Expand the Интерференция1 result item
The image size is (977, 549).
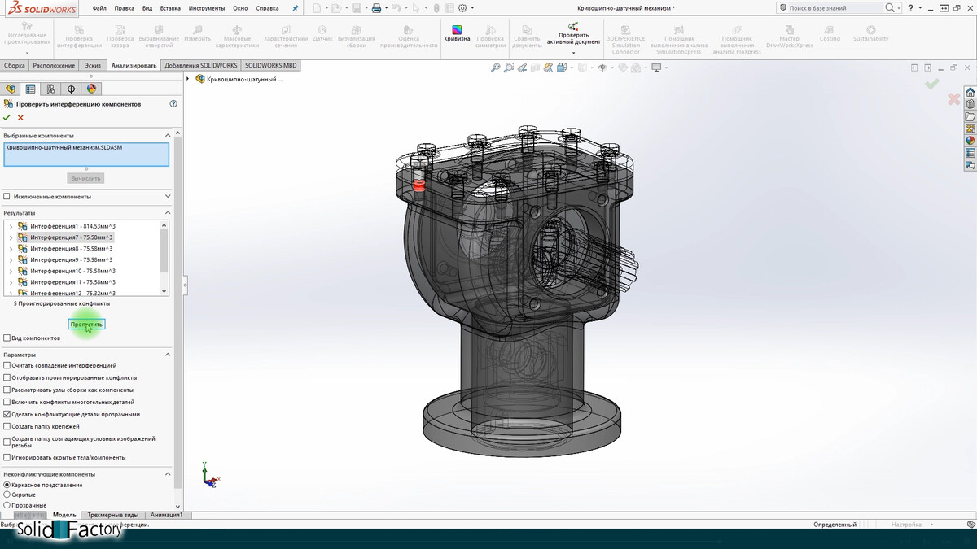(11, 226)
